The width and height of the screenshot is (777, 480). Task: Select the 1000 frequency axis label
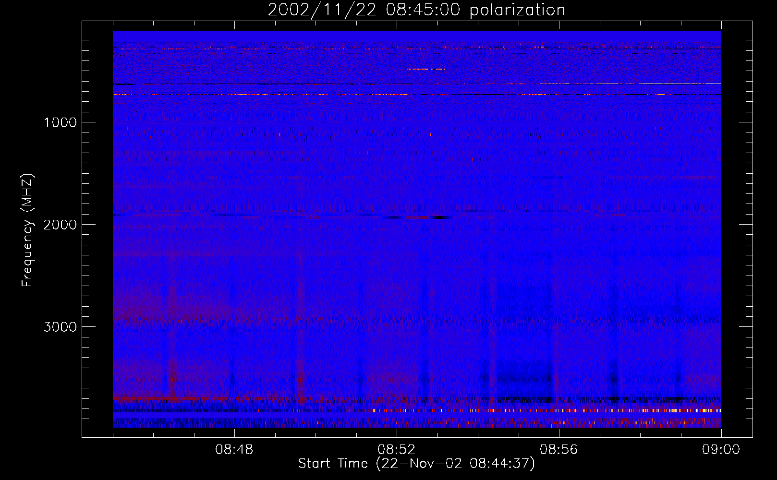click(60, 122)
